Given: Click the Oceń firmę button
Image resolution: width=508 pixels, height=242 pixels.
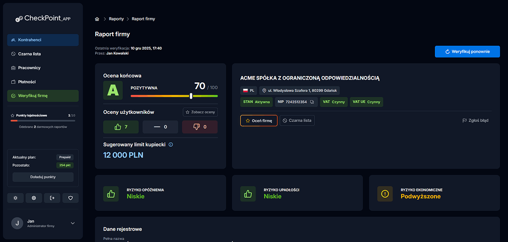Looking at the screenshot, I should tap(259, 121).
